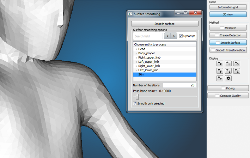The width and height of the screenshot is (250, 158).
Task: Click the Surface smoothing window title icon
Action: pyautogui.click(x=130, y=14)
